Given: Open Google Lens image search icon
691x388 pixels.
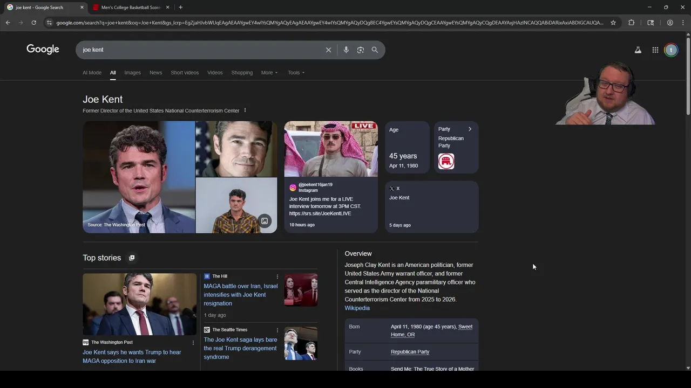Looking at the screenshot, I should click(x=361, y=50).
